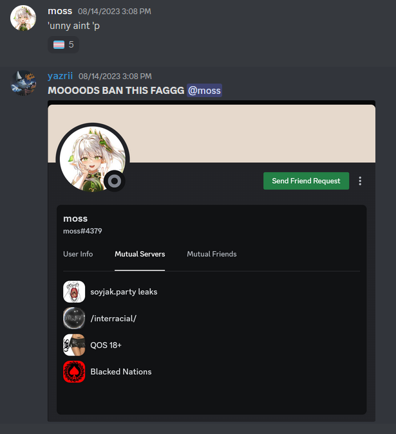This screenshot has width=396, height=434.
Task: Open the three-dot more options menu
Action: click(x=360, y=181)
